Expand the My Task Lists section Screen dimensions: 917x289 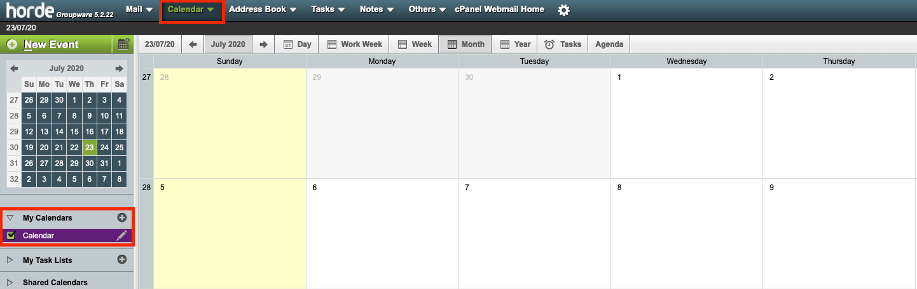[x=10, y=260]
